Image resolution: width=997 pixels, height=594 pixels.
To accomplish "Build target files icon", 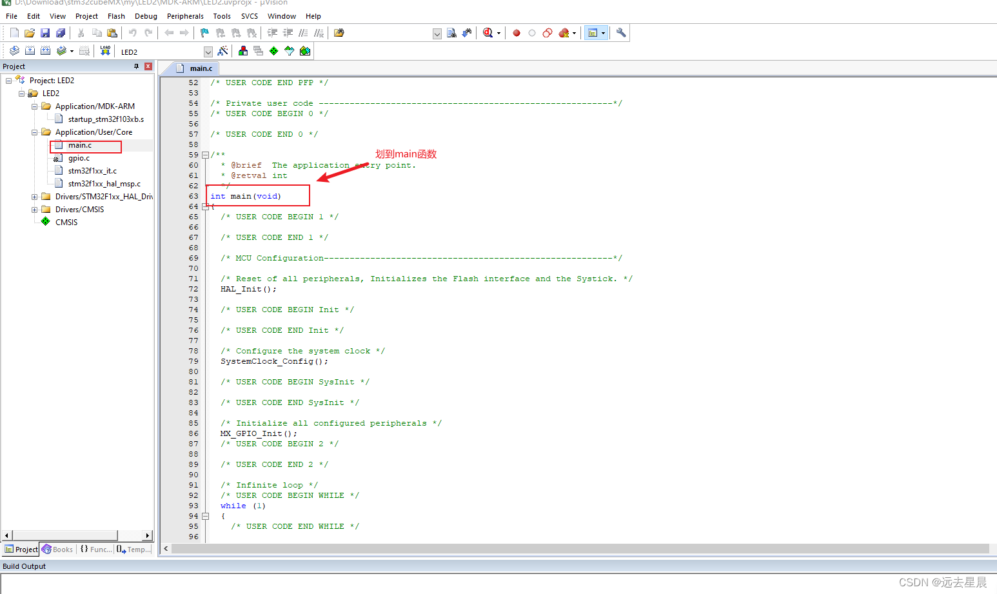I will click(30, 51).
